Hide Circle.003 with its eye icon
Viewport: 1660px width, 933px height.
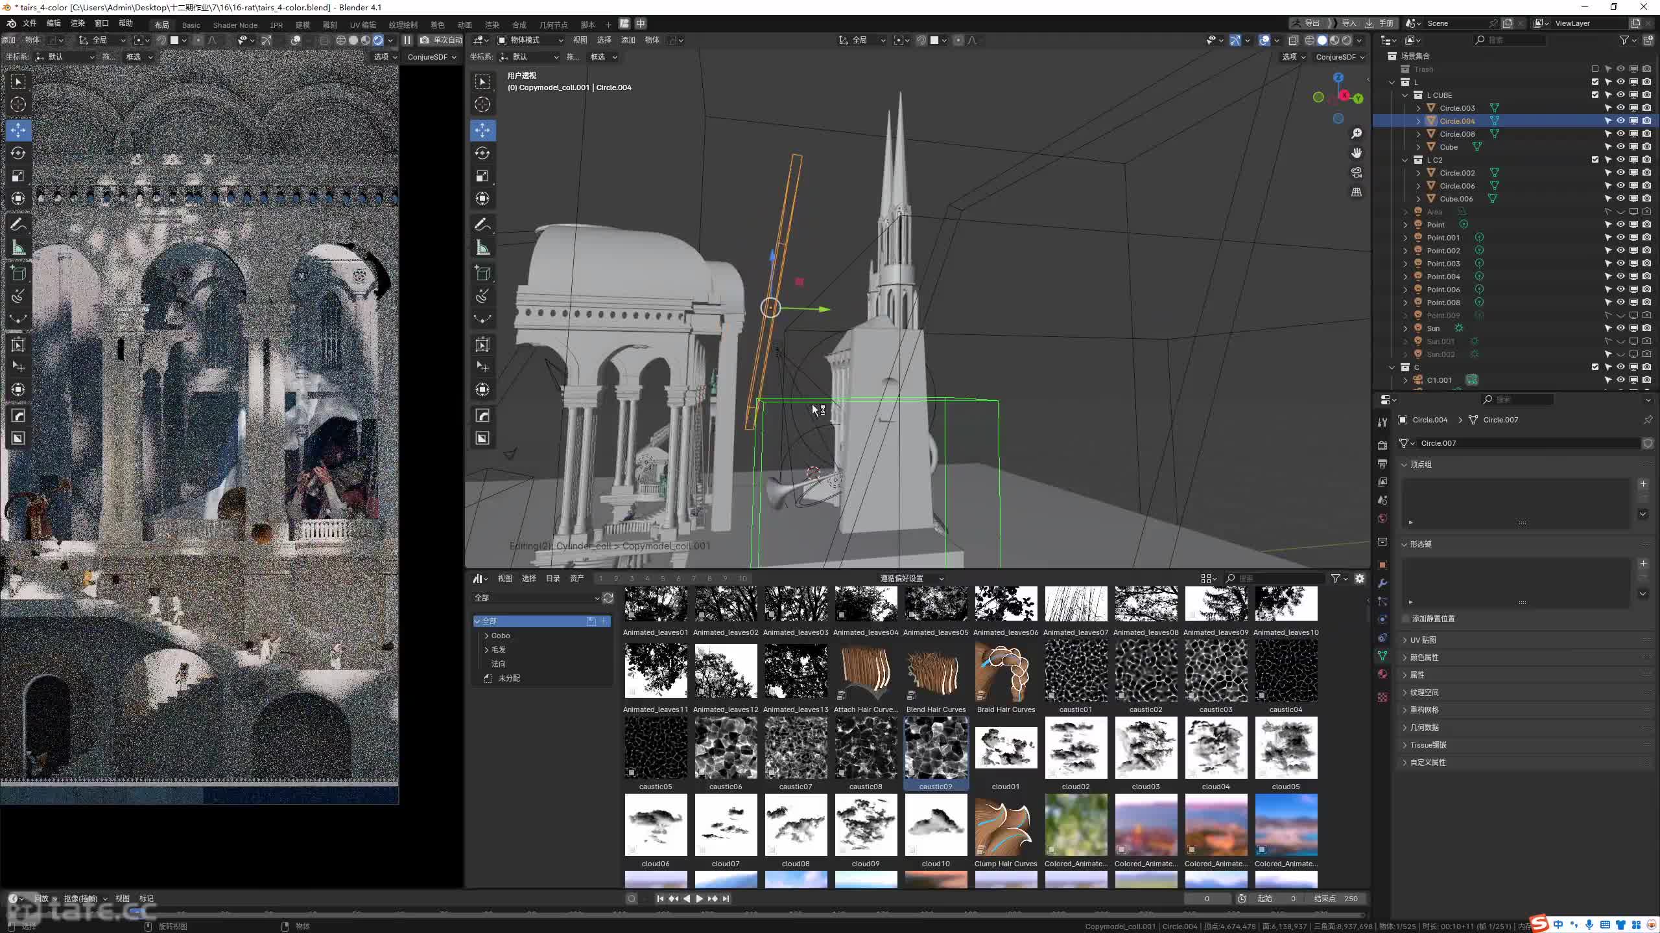pyautogui.click(x=1620, y=108)
